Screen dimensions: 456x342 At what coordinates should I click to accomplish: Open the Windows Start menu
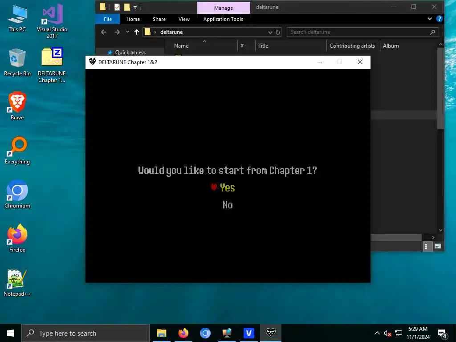pos(11,333)
